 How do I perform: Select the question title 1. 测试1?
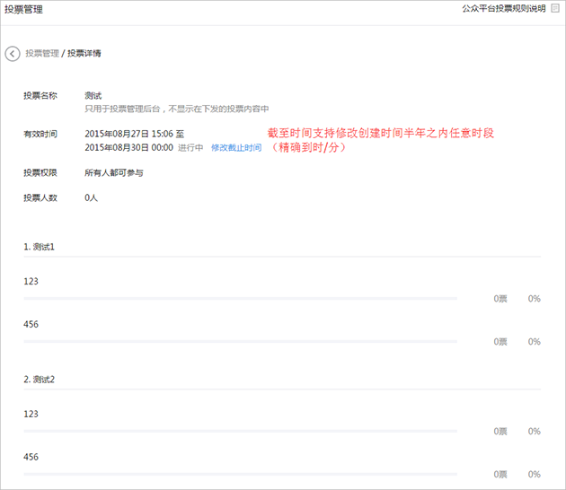(x=40, y=246)
